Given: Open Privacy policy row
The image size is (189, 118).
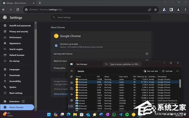Looking at the screenshot, I should [x=60, y=68].
